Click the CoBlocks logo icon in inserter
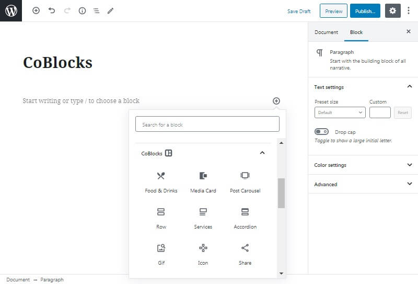This screenshot has height=284, width=418. coord(168,153)
